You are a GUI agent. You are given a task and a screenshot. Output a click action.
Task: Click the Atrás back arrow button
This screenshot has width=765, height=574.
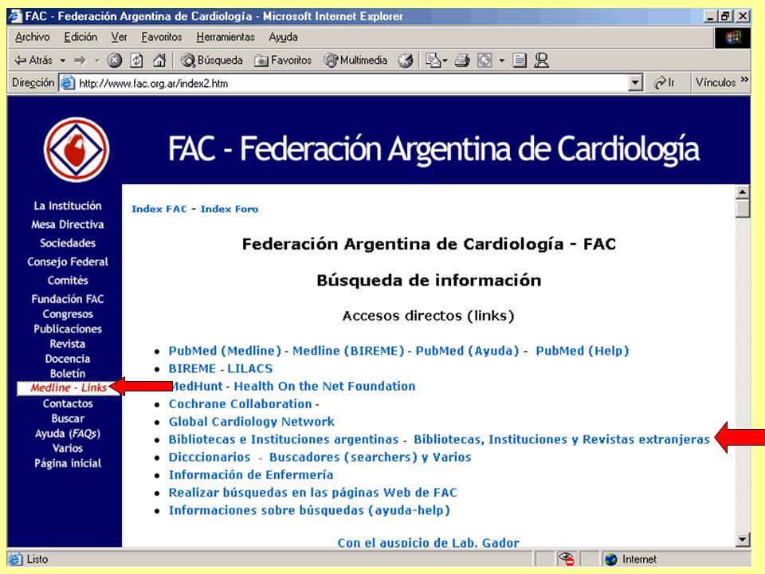click(33, 61)
